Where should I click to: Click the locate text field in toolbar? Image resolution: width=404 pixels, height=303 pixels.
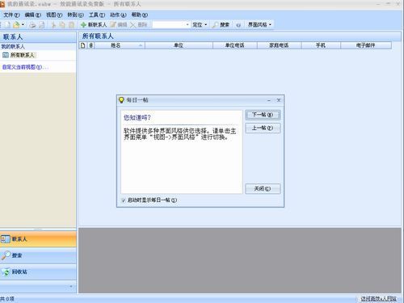(x=169, y=25)
